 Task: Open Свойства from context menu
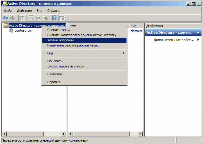coord(84,74)
